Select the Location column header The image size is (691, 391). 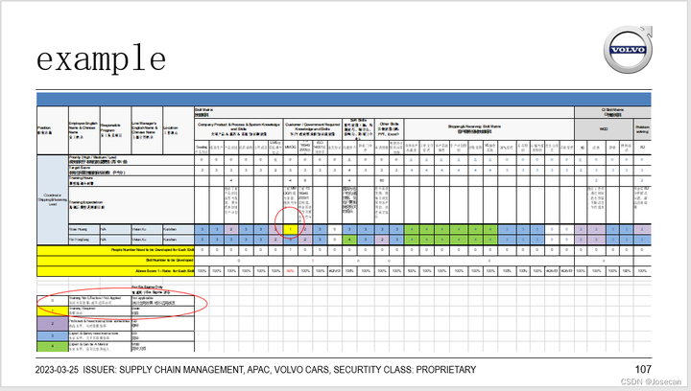click(x=179, y=130)
